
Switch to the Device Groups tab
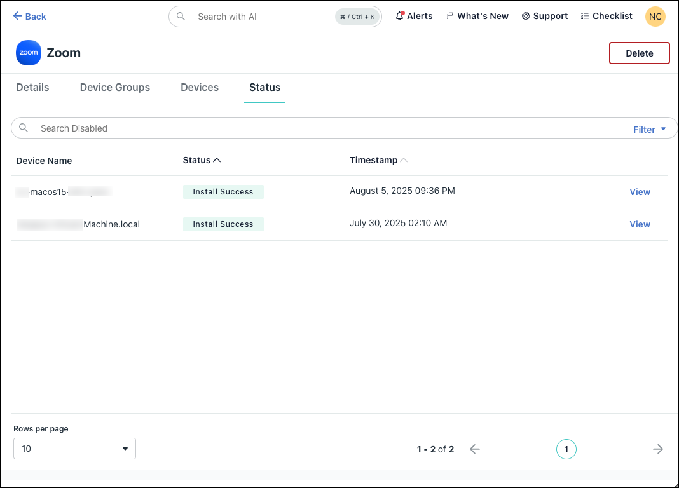[114, 88]
